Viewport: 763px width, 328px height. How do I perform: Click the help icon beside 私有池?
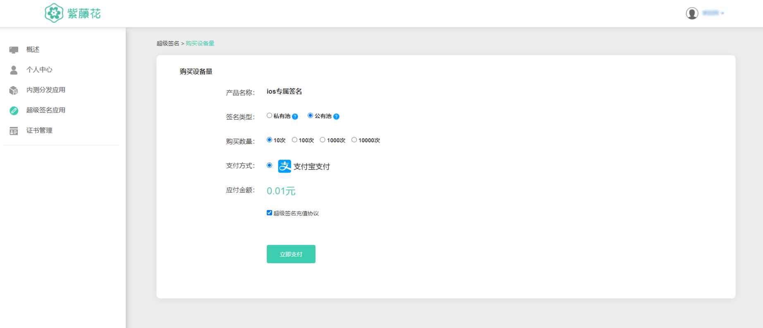click(x=295, y=117)
